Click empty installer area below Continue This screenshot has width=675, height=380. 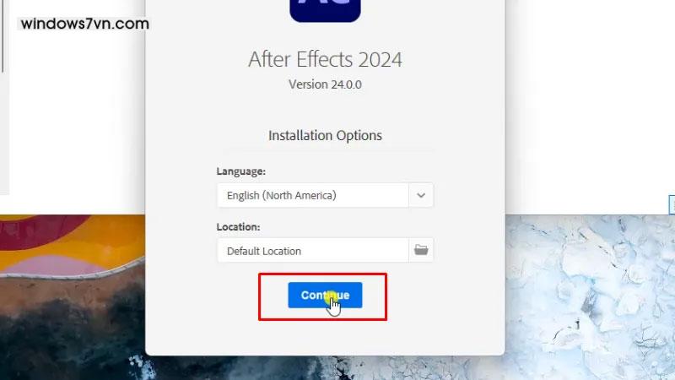[x=325, y=339]
